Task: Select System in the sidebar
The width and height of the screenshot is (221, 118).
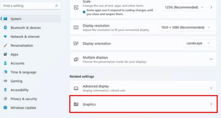Action: tap(31, 19)
